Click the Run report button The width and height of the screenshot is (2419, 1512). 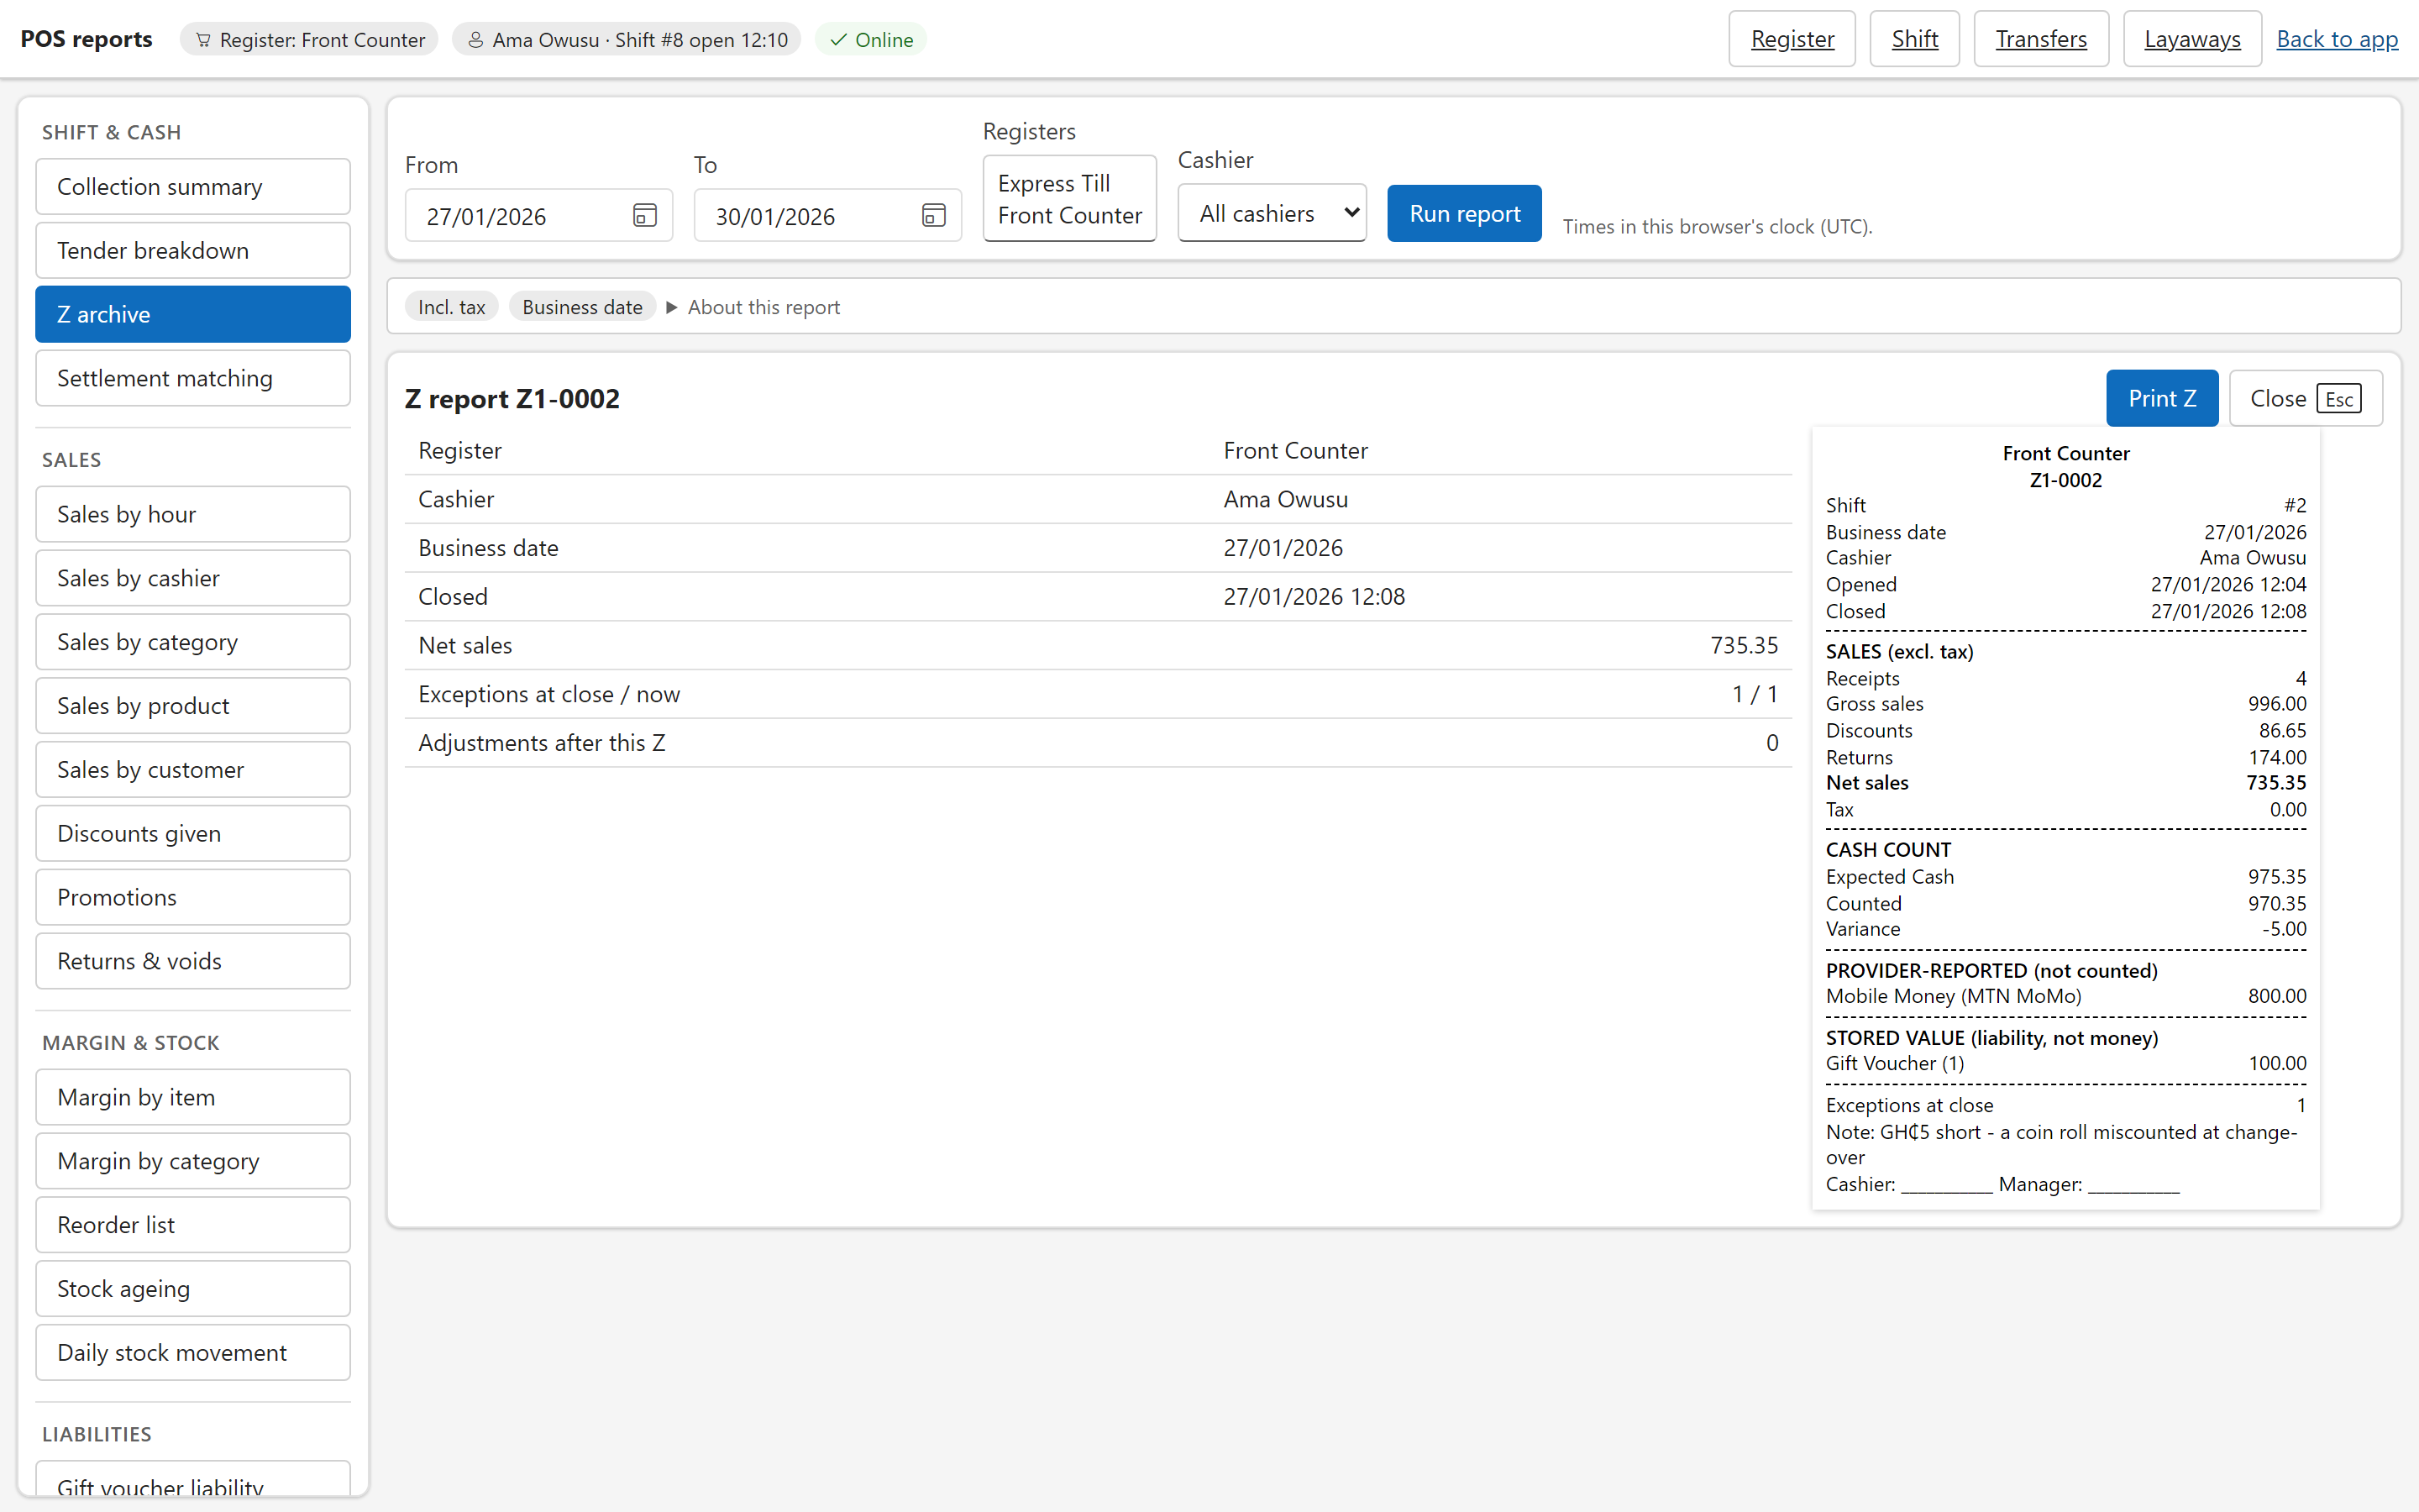click(1464, 213)
